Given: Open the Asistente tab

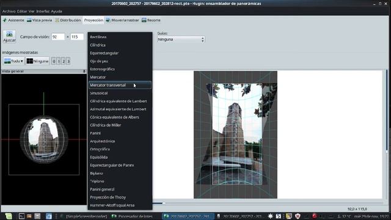Looking at the screenshot, I should tap(13, 20).
